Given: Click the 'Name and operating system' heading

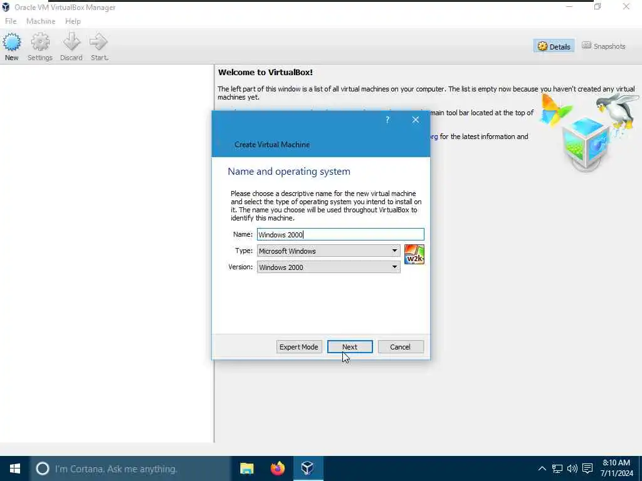Looking at the screenshot, I should point(289,172).
